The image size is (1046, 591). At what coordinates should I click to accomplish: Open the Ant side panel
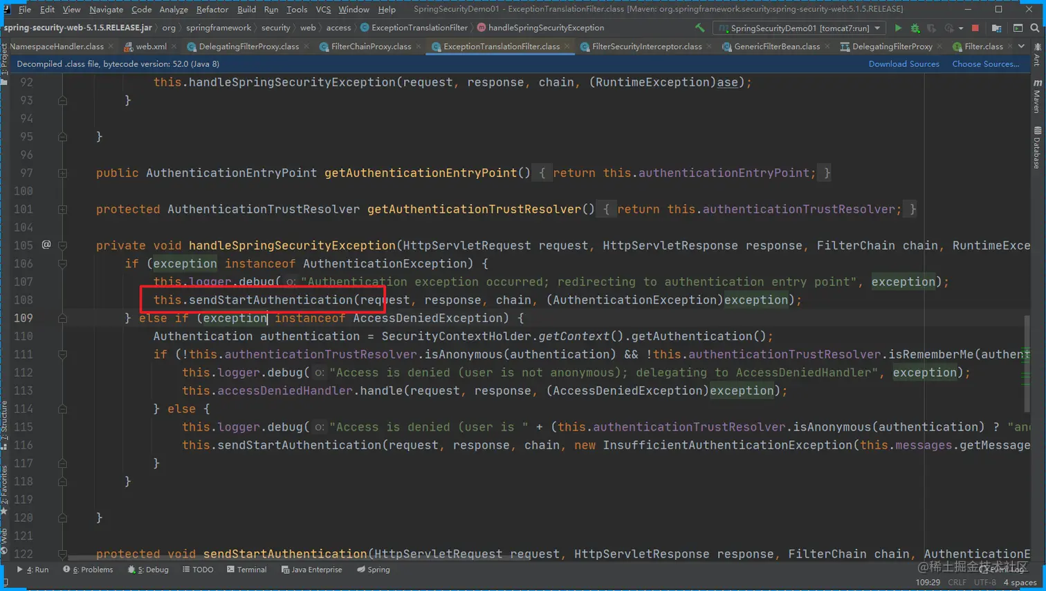(1037, 55)
